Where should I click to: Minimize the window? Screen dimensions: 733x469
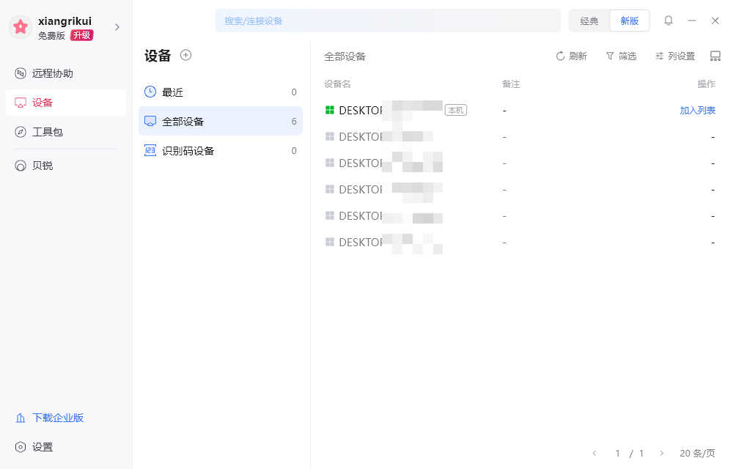692,21
